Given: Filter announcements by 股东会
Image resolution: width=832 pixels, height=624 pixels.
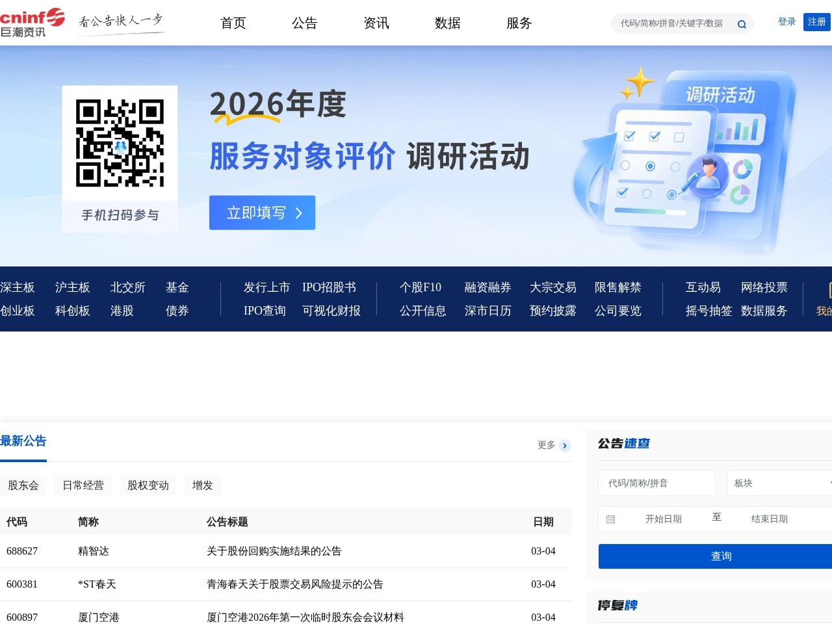Looking at the screenshot, I should click(x=23, y=486).
